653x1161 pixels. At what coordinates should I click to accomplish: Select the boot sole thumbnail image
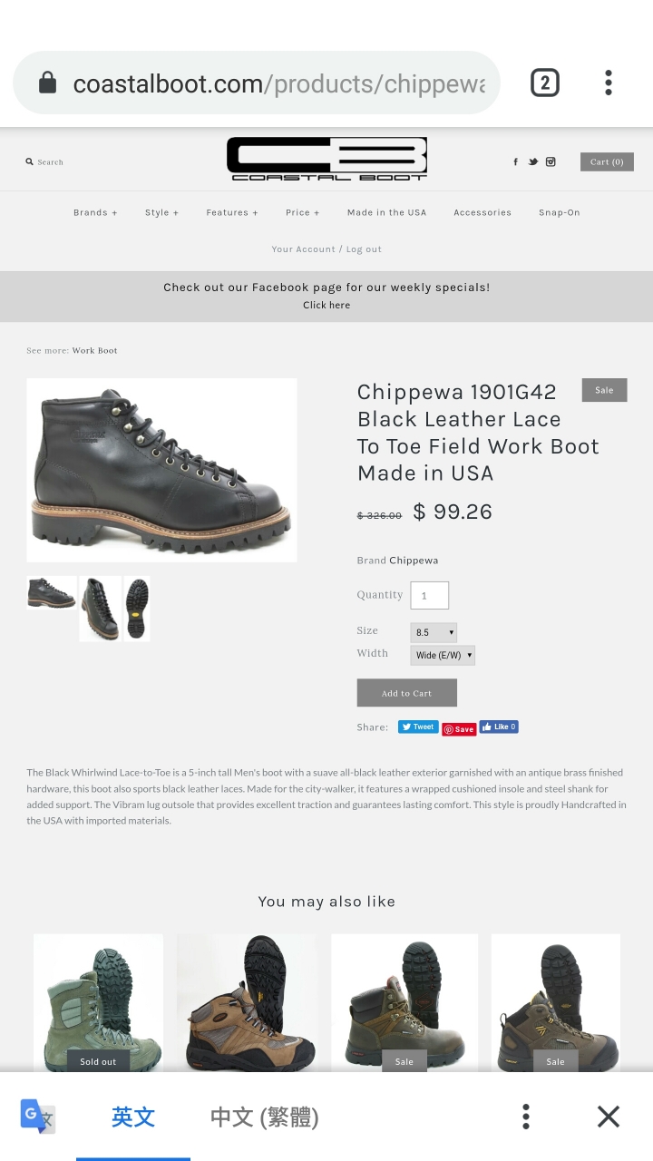tap(137, 609)
